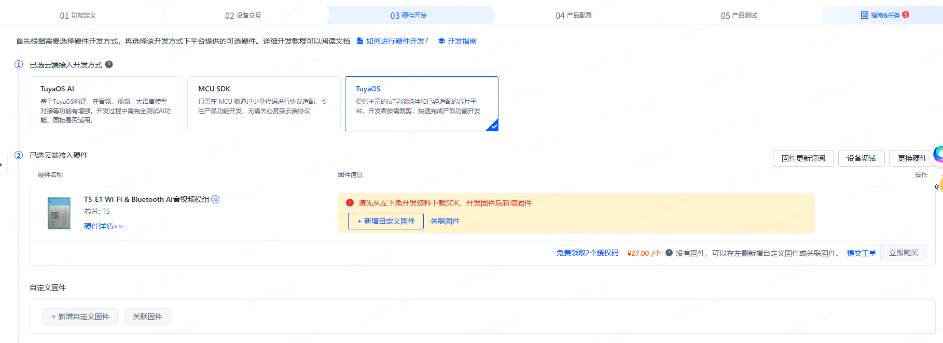Click 新增自定义固件 under 自定义固件 section
This screenshot has height=343, width=943.
(80, 317)
